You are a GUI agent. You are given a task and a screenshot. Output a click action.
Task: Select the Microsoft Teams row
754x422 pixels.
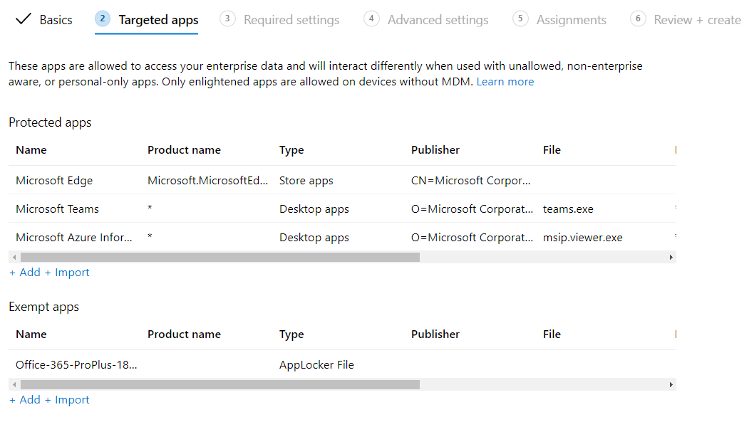click(x=342, y=209)
